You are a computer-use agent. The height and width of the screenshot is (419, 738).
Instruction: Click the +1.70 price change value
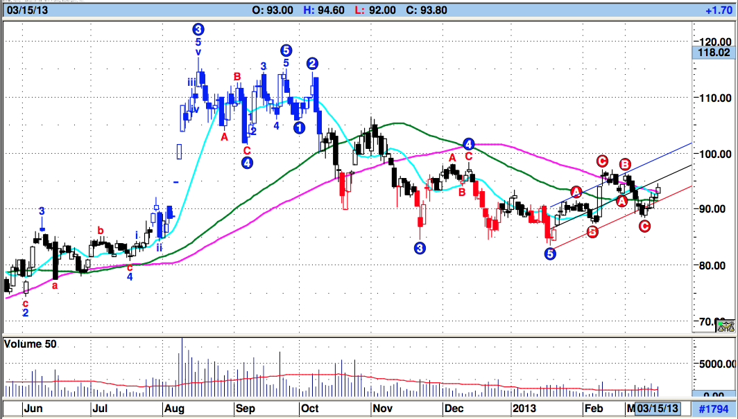719,10
